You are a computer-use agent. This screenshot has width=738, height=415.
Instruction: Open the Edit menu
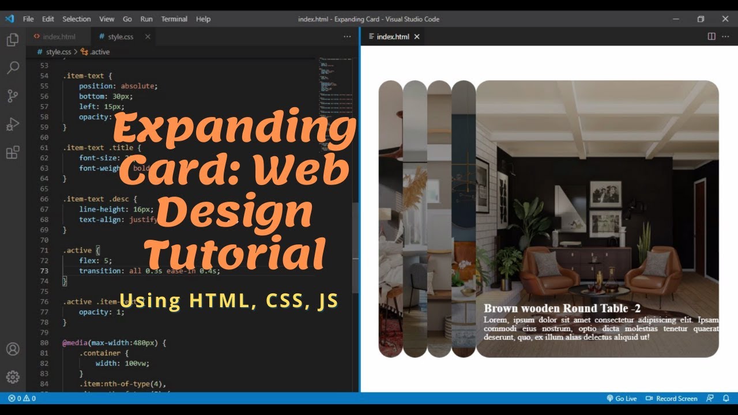point(48,19)
